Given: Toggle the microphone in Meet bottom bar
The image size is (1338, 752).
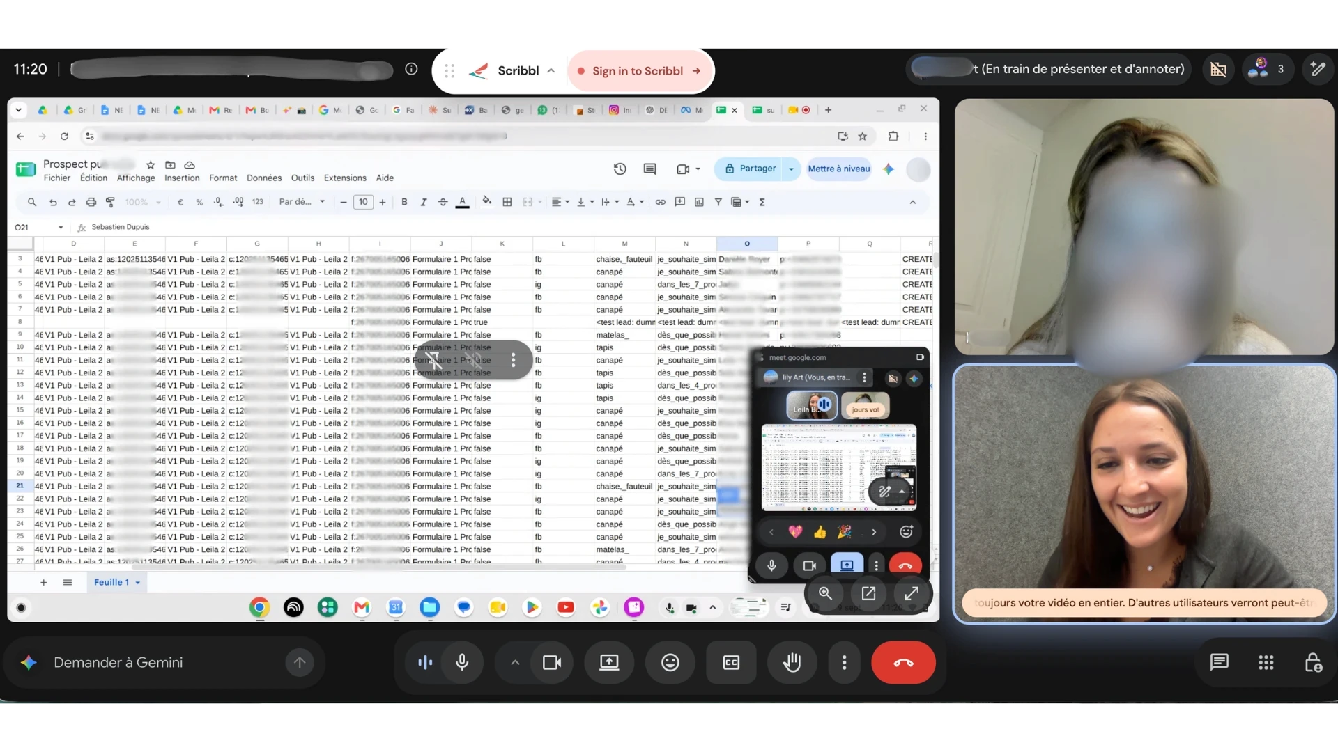Looking at the screenshot, I should click(x=462, y=662).
